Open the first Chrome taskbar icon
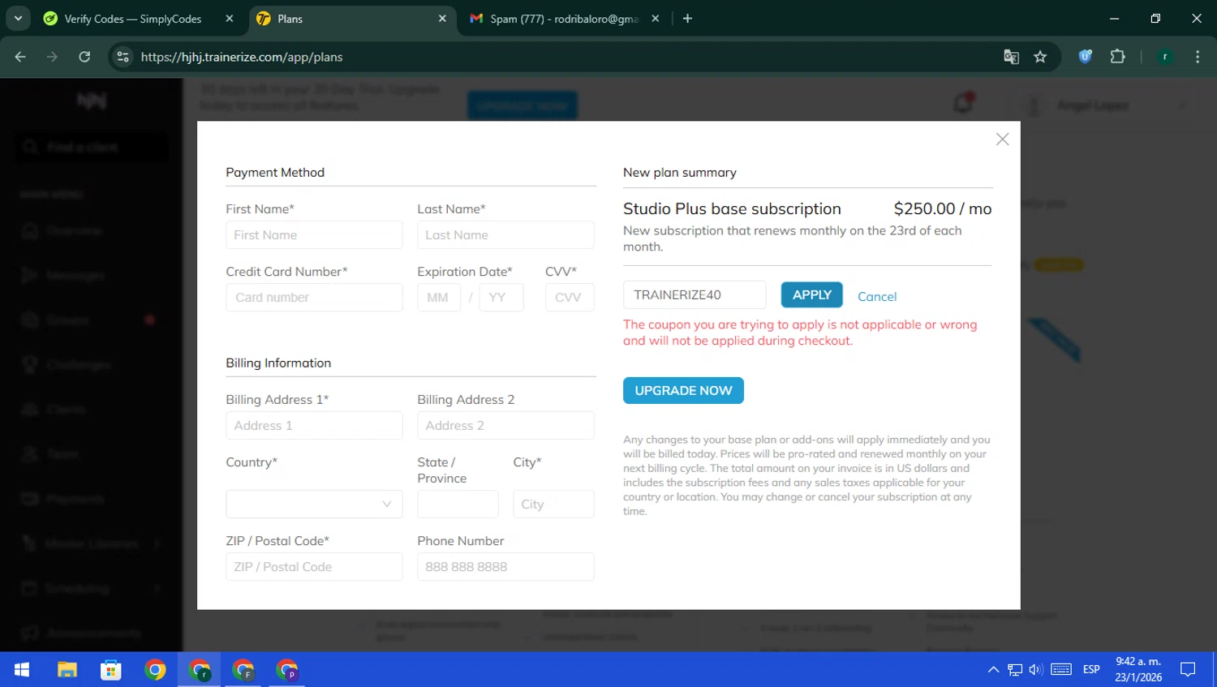The width and height of the screenshot is (1217, 687). (155, 669)
